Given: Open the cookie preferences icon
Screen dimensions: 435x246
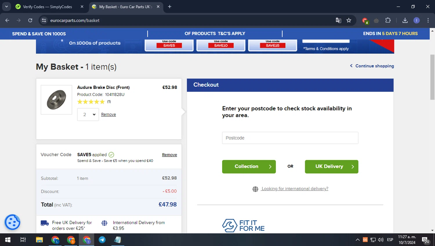Looking at the screenshot, I should click(x=12, y=222).
